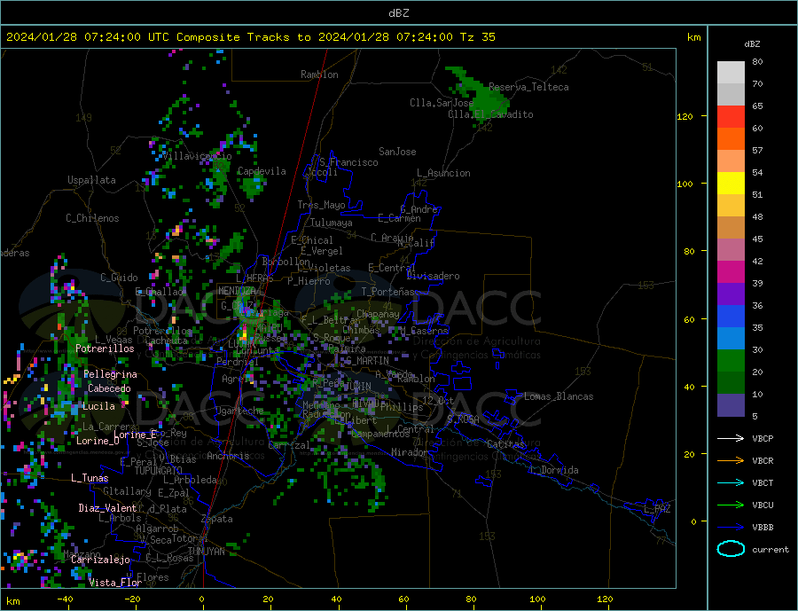Click the Tulumaya map label
This screenshot has height=611, width=798.
[x=332, y=223]
